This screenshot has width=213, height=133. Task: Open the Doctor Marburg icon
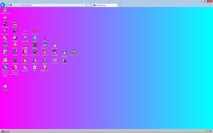[x=64, y=53]
